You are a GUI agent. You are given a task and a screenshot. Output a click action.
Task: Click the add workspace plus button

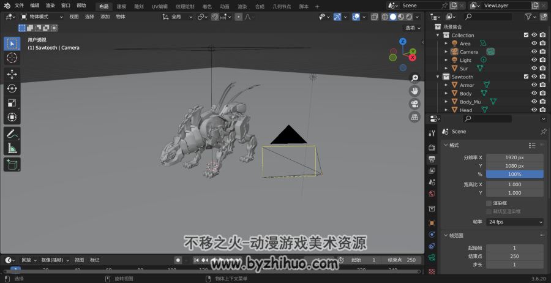click(x=317, y=6)
